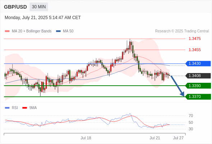Click the black 1.3408 current price tag
Viewport: 212px width, 144px height.
click(198, 76)
